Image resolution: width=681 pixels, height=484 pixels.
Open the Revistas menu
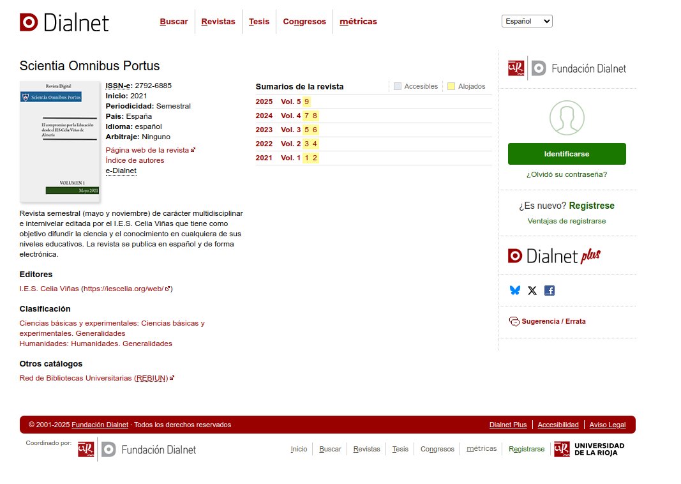click(218, 21)
